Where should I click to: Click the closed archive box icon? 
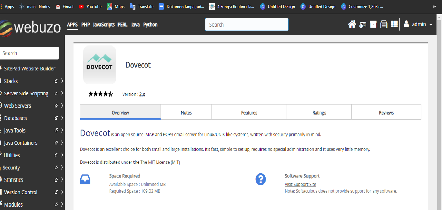(x=373, y=24)
